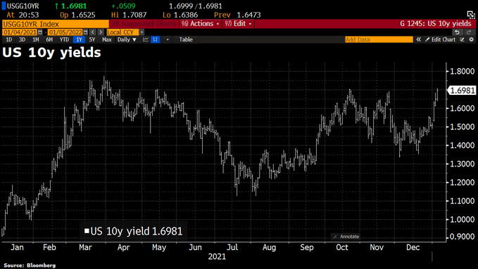Click the Local CCY field
Viewport: 478px width, 269px height.
point(122,32)
